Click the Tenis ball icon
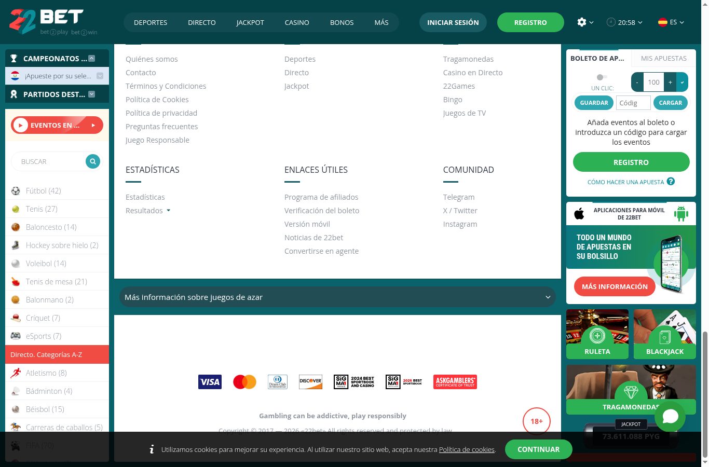Image resolution: width=709 pixels, height=467 pixels. coord(16,209)
